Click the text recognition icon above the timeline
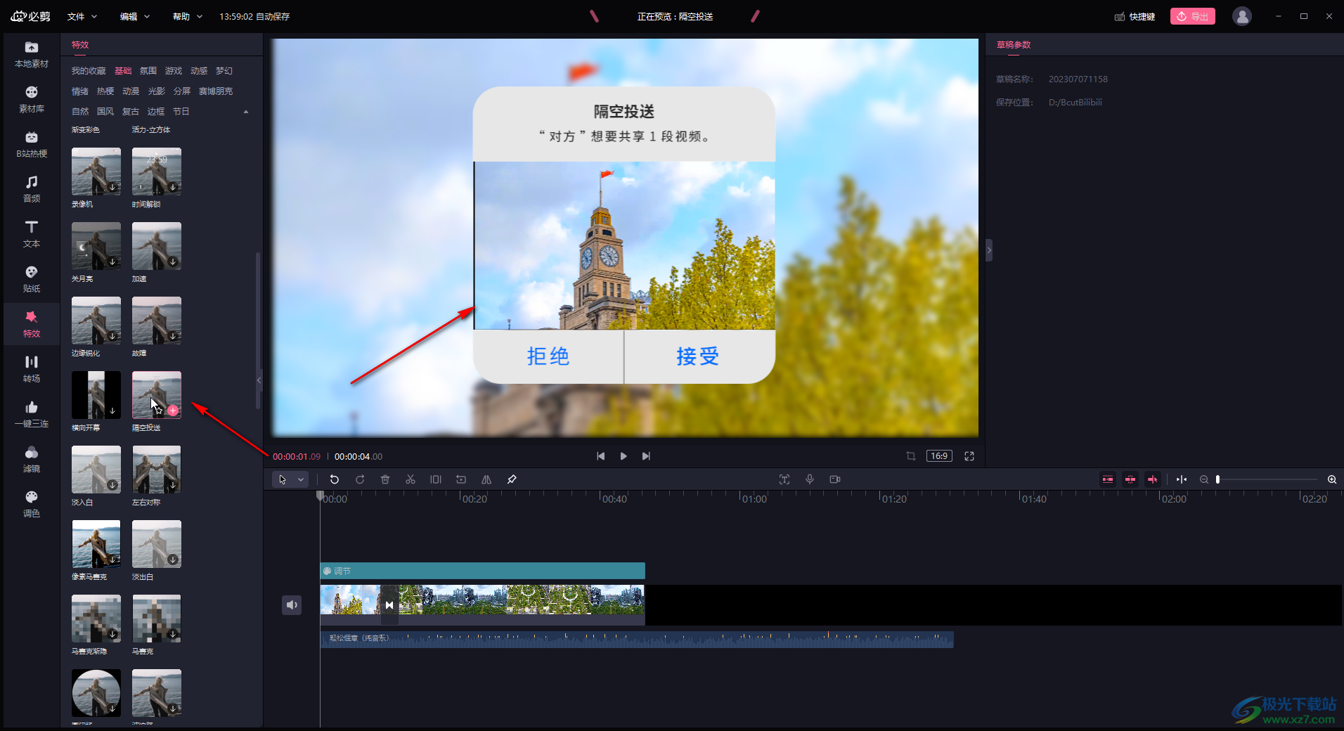Viewport: 1344px width, 731px height. pyautogui.click(x=784, y=479)
